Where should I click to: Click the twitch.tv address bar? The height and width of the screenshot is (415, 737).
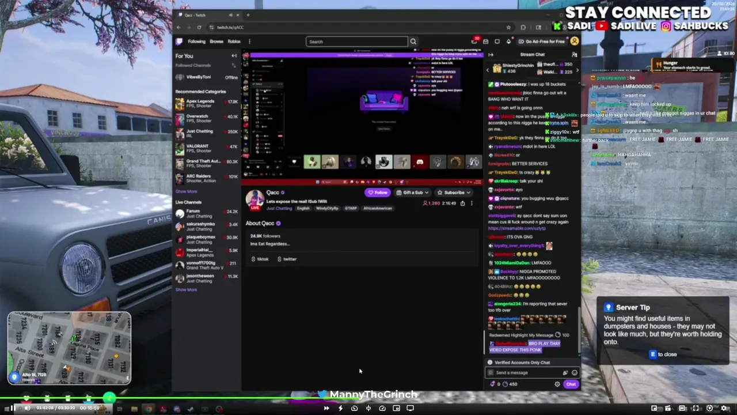click(357, 27)
